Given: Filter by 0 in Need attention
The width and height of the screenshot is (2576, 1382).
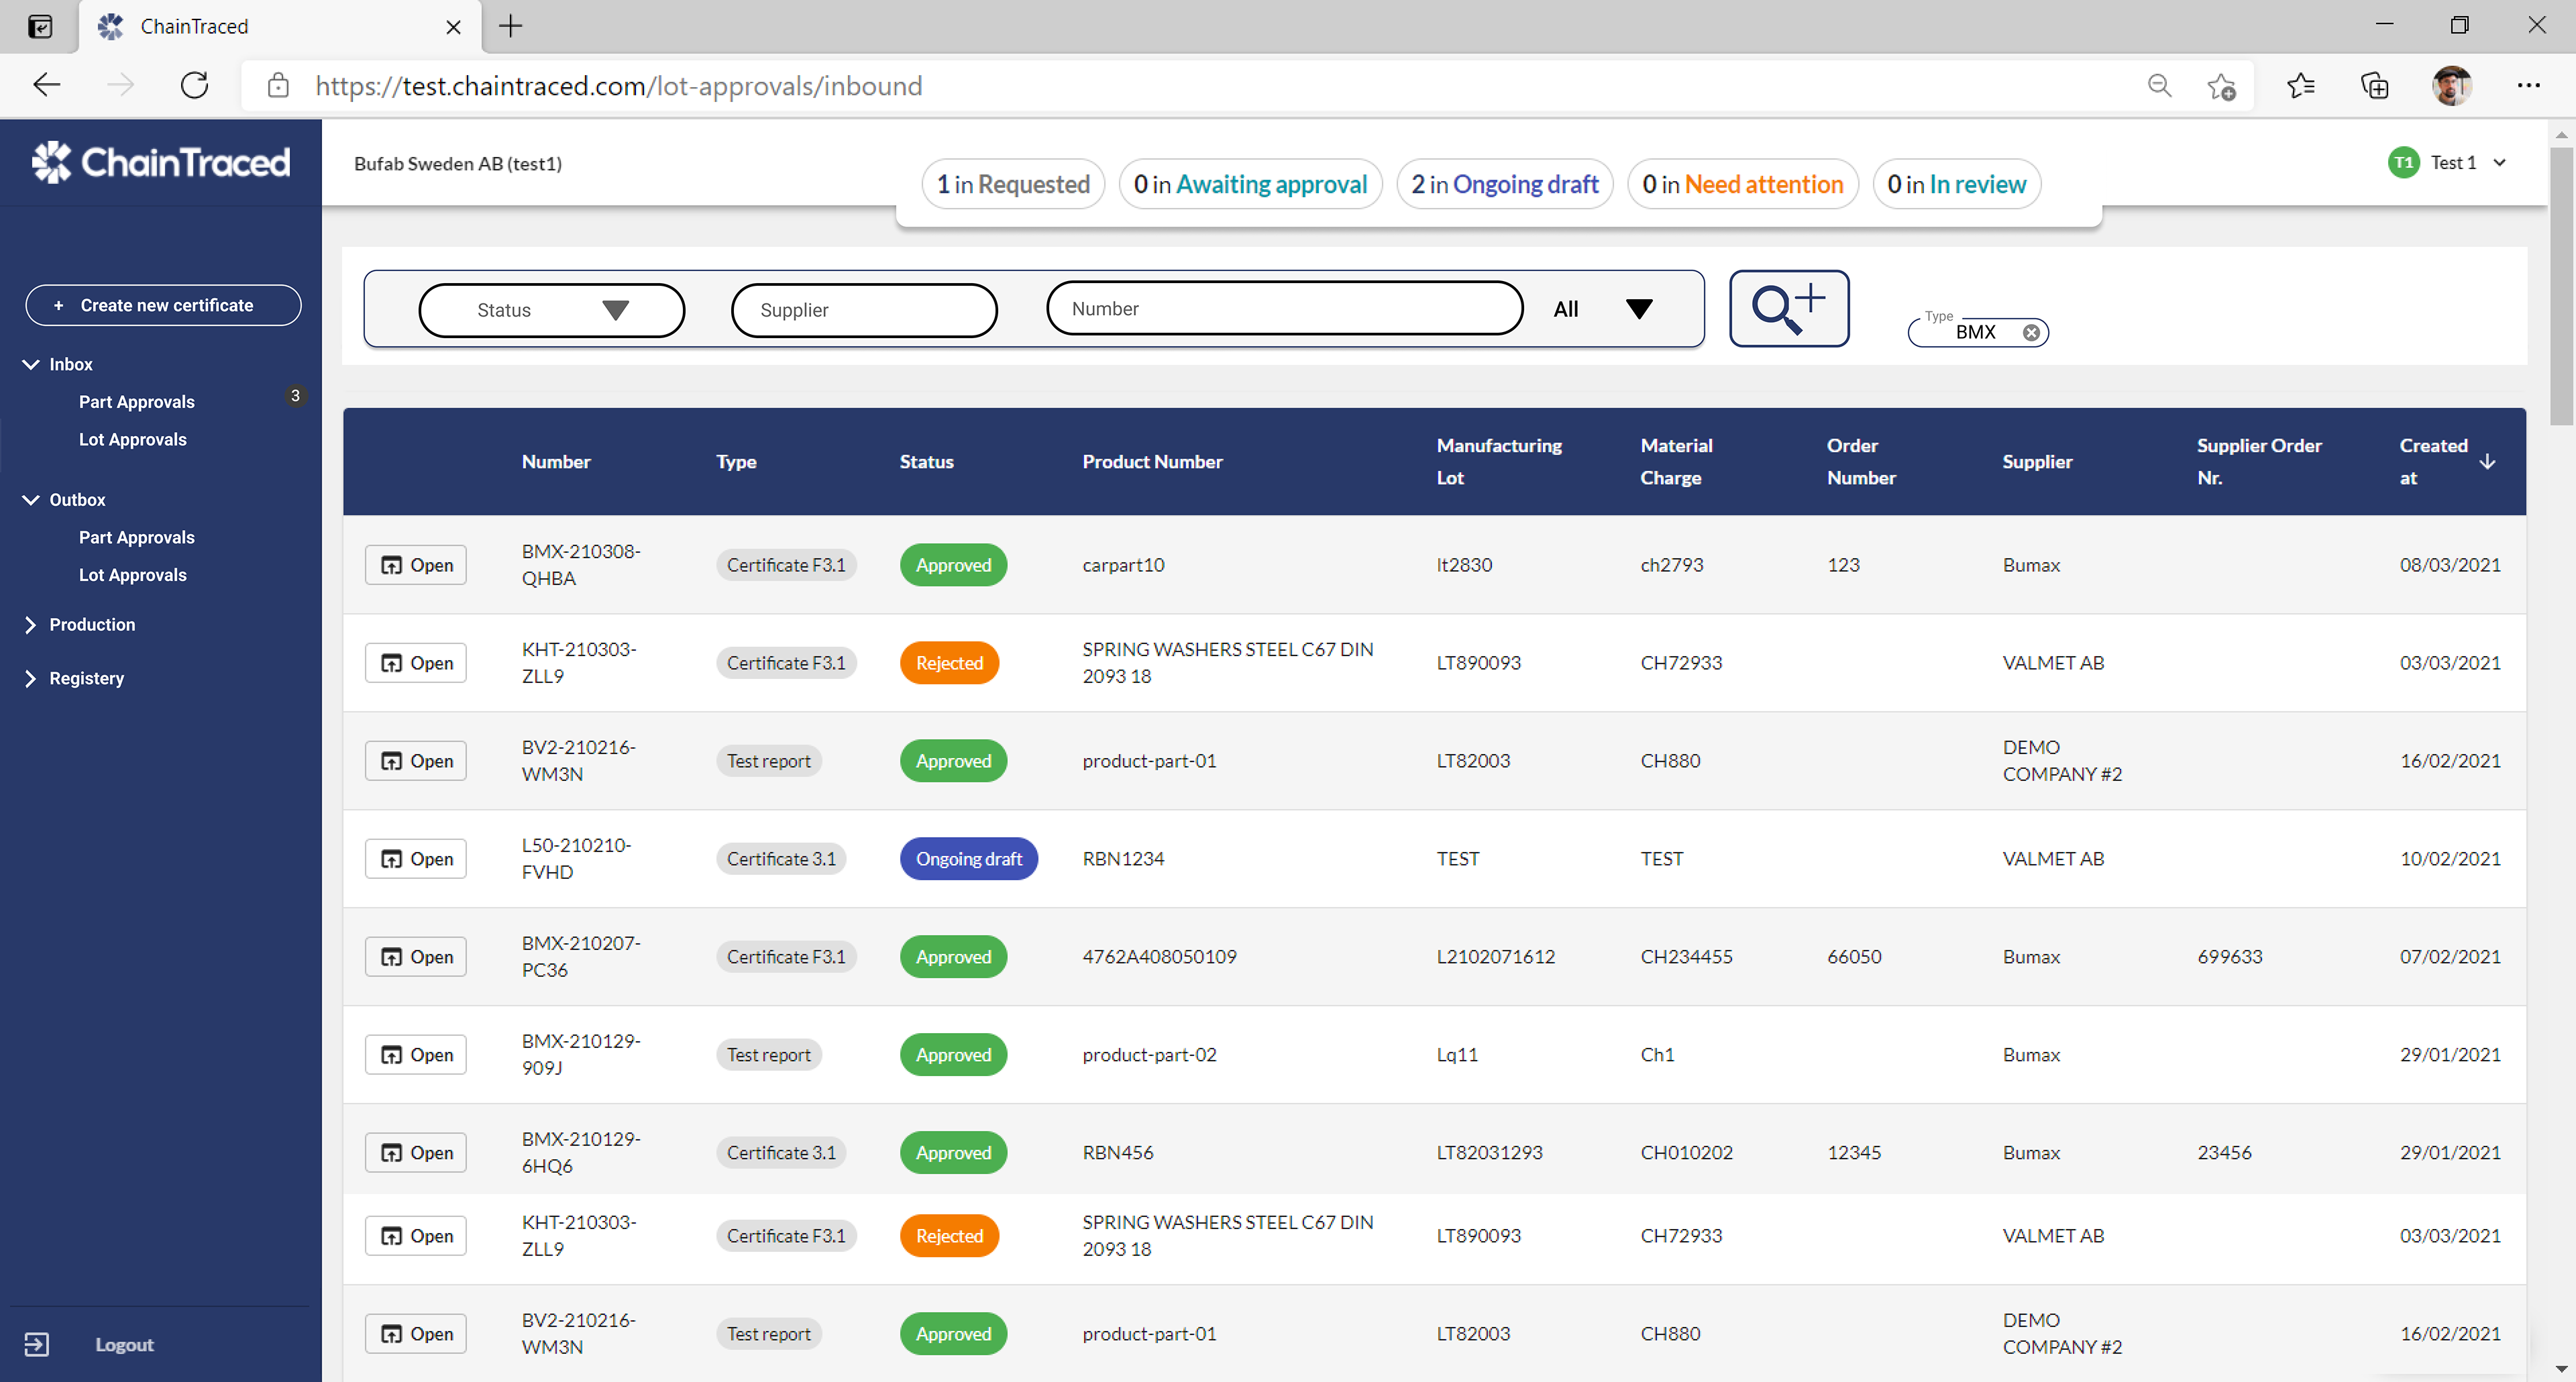Looking at the screenshot, I should (x=1743, y=184).
